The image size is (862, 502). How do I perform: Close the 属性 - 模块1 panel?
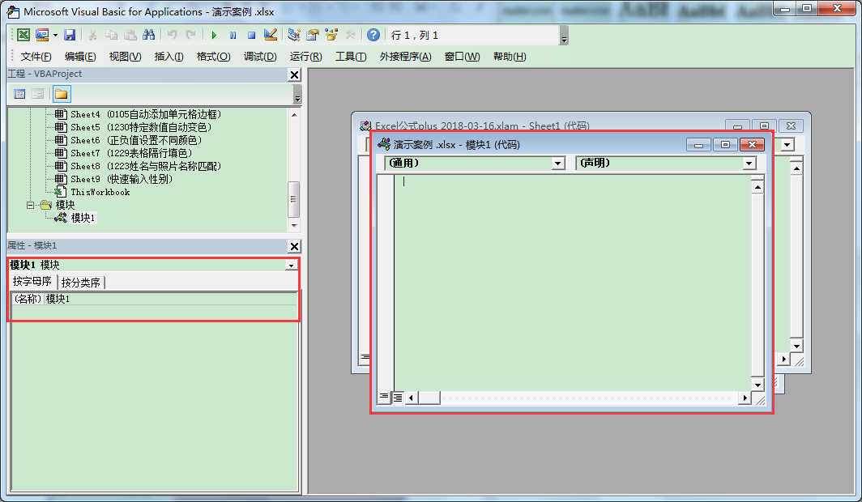tap(295, 247)
